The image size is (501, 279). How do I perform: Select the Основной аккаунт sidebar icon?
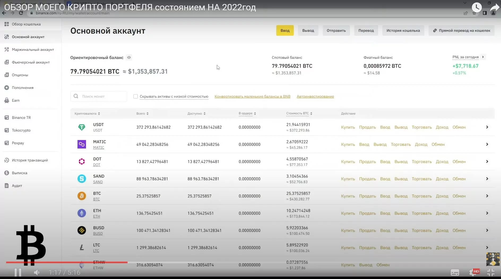point(7,37)
